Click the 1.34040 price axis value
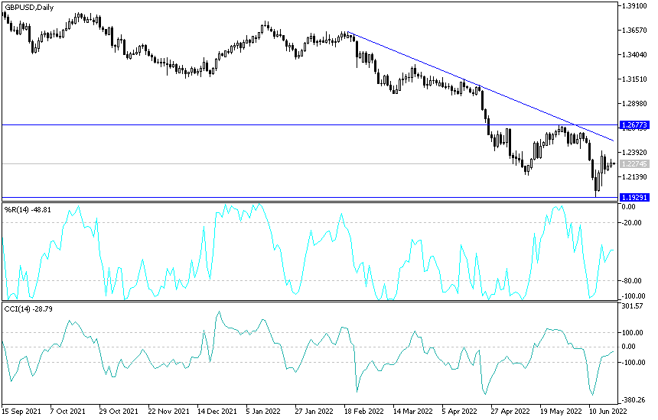 (634, 54)
